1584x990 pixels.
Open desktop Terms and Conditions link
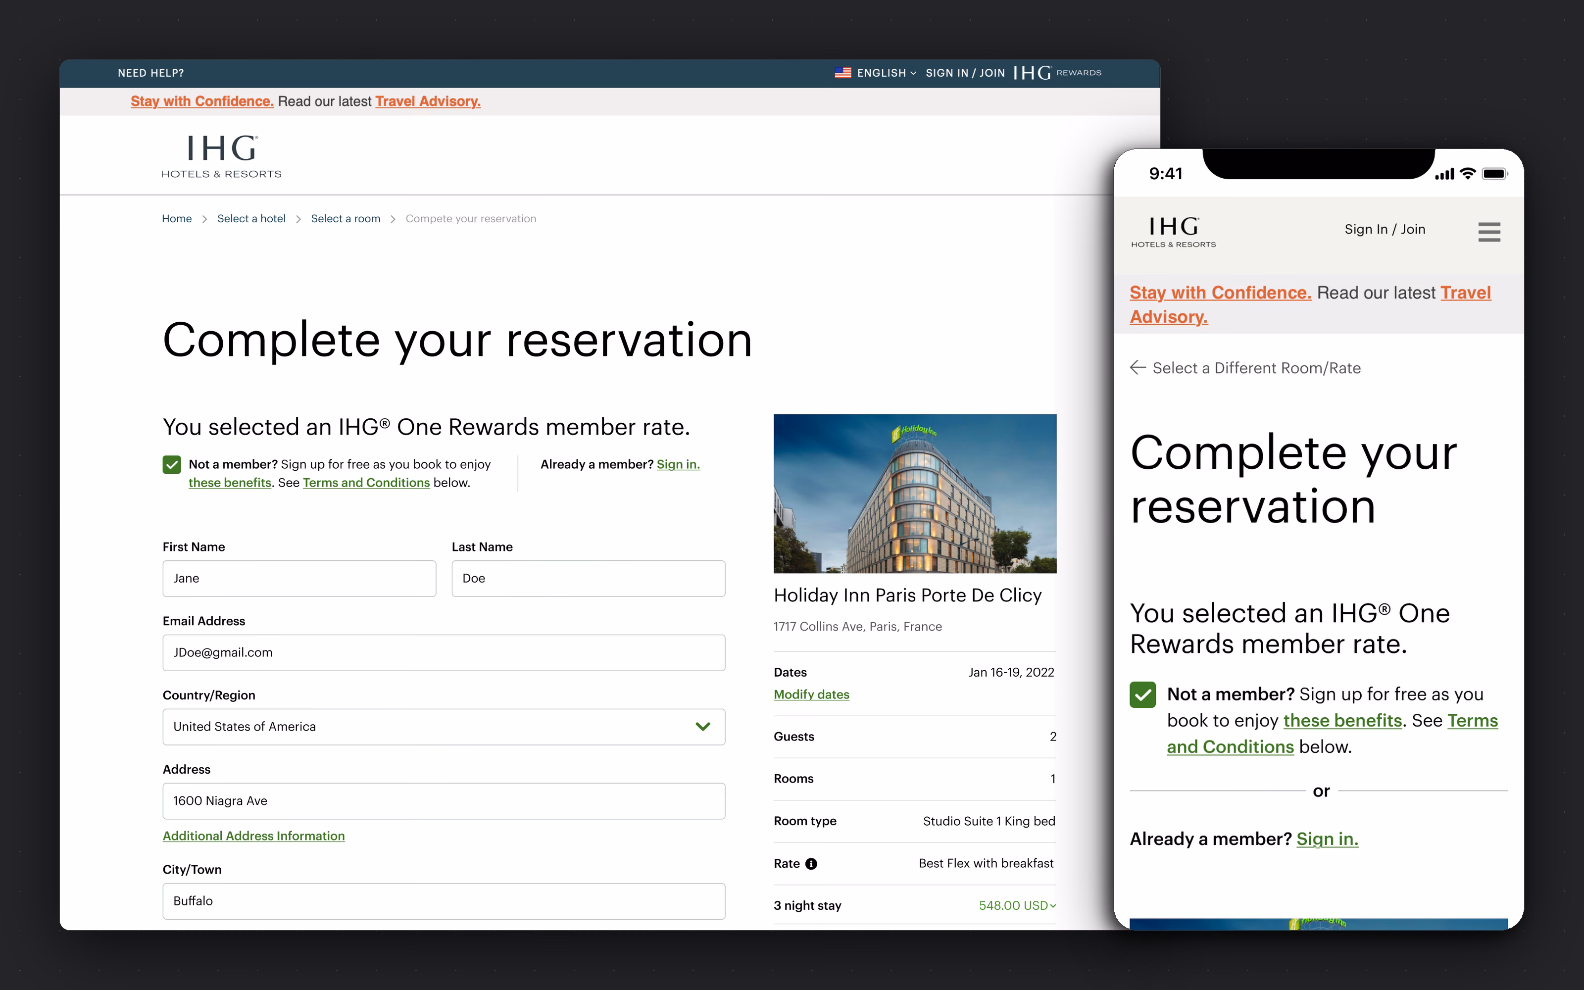(366, 483)
